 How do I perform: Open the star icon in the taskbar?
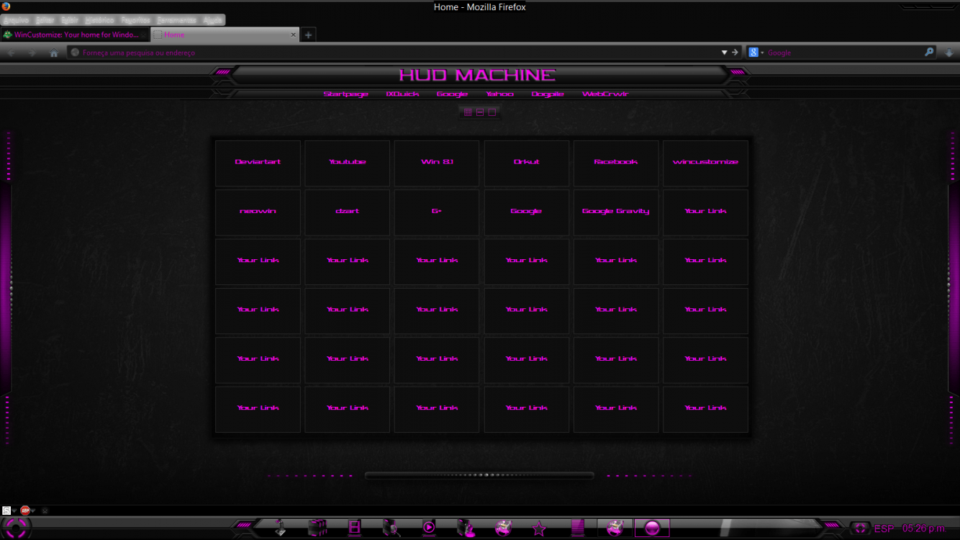click(539, 528)
